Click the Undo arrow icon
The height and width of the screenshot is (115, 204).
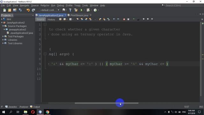28,10
